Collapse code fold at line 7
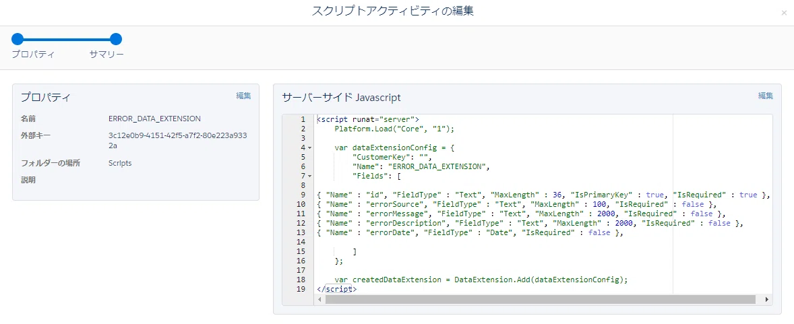 (309, 176)
